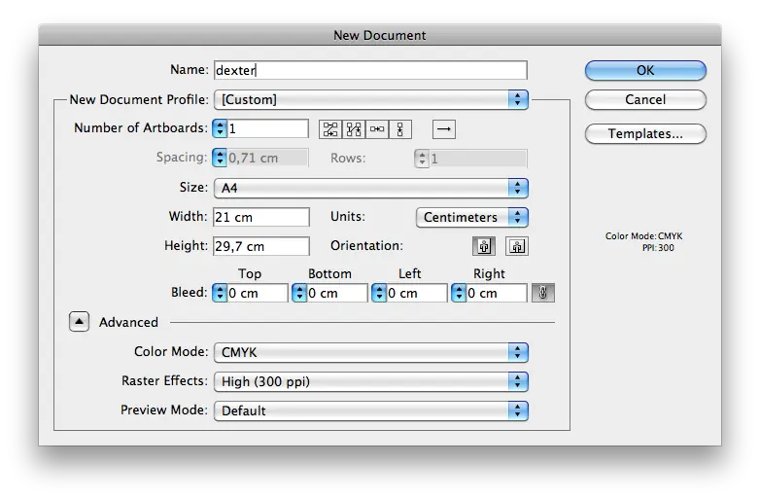Click the Cancel button
Viewport: 760px width, 499px height.
645,100
